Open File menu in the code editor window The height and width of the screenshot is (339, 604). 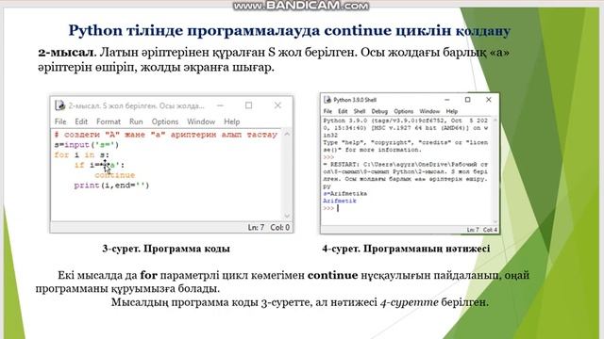(x=60, y=121)
